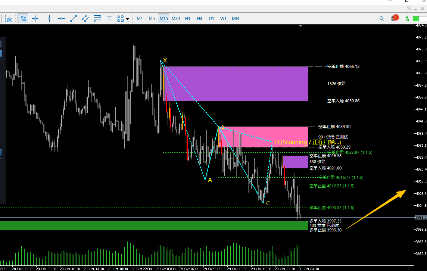Pick the equidistant channel tool
427x271 pixels.
click(85, 19)
